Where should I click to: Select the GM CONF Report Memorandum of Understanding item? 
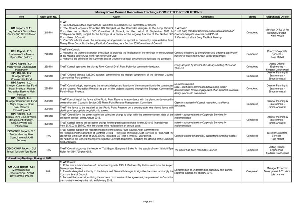coord(21,171)
